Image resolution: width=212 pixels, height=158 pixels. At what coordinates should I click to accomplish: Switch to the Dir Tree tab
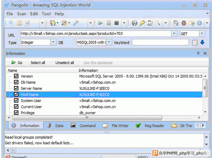[x=182, y=125]
